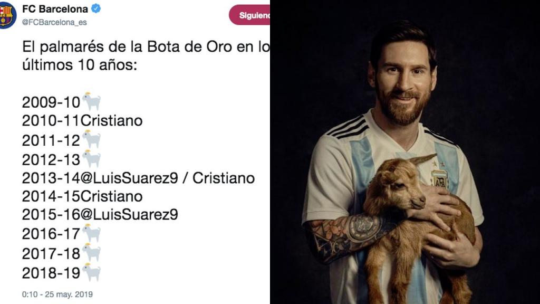Click the 2010-11Cristiano line

click(82, 121)
